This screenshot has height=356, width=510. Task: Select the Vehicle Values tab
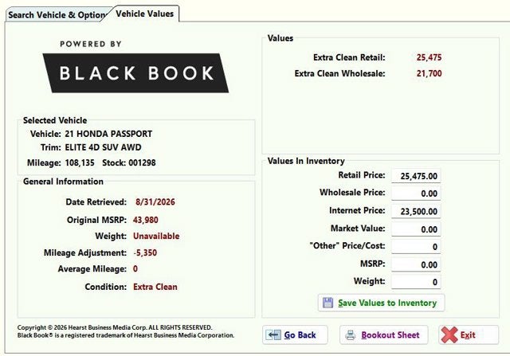[x=145, y=14]
